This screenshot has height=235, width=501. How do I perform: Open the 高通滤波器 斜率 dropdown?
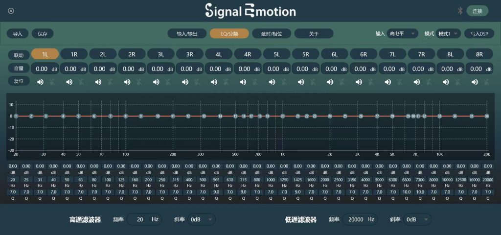[202, 219]
